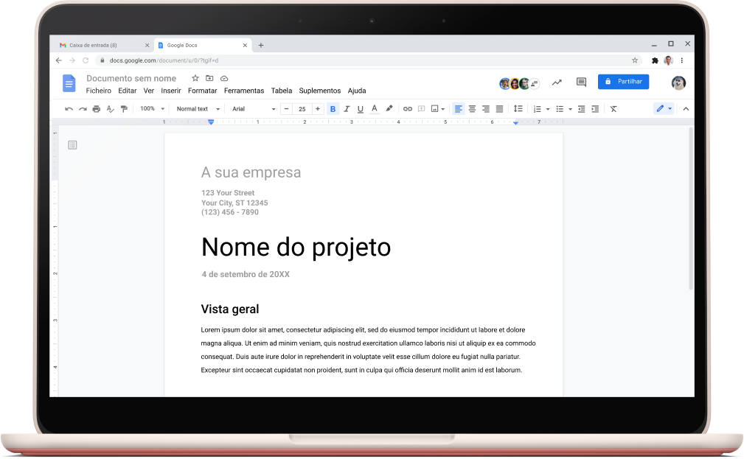Click the activity trend arrow icon
The height and width of the screenshot is (459, 744).
pos(557,83)
